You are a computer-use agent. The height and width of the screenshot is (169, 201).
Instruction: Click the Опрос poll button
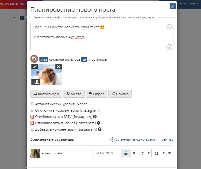click(96, 94)
